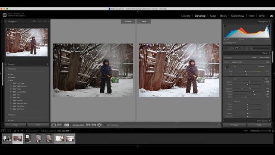This screenshot has width=275, height=155.
Task: Enable the Soft Proofing checkbox
Action: pos(105,125)
